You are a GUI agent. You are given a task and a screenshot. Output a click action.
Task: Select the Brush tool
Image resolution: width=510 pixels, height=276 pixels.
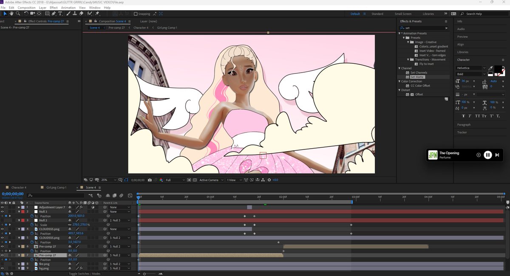point(68,14)
